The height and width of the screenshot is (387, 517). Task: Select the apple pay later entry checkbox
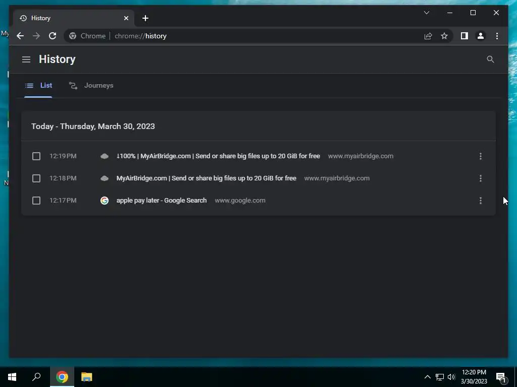36,201
